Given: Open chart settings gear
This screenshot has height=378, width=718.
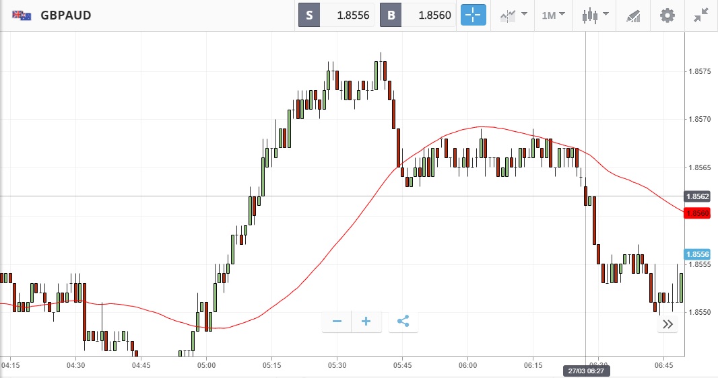Looking at the screenshot, I should (x=667, y=15).
